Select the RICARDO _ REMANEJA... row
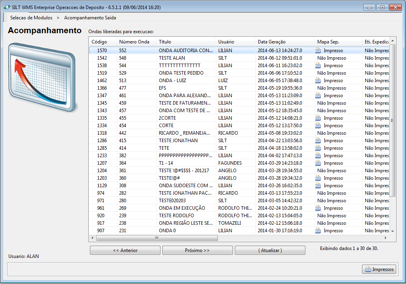The image size is (406, 284). [x=239, y=133]
